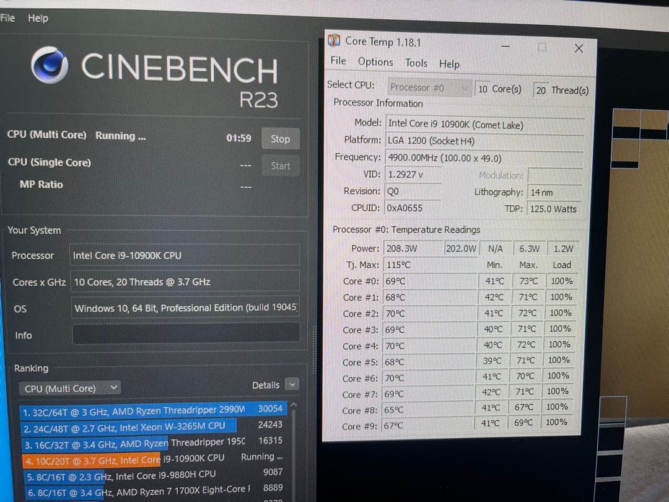The width and height of the screenshot is (669, 502).
Task: Open Core Temp's Tools menu
Action: (x=416, y=63)
